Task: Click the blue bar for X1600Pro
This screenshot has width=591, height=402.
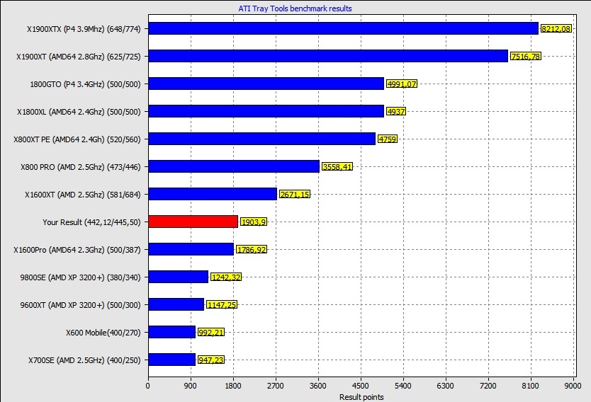Action: 191,249
